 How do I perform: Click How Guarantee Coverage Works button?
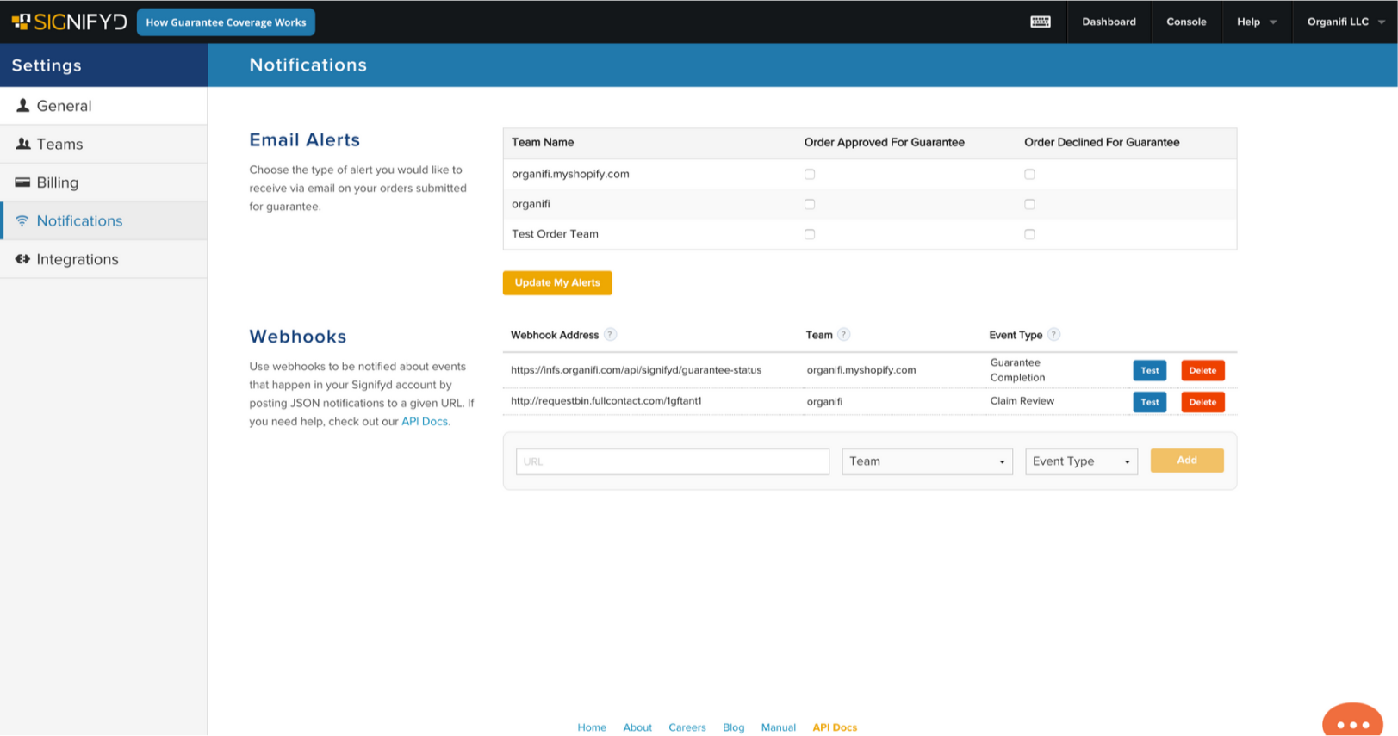[x=226, y=22]
